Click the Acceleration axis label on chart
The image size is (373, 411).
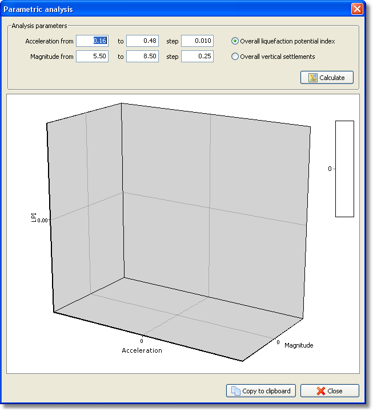[x=142, y=350]
